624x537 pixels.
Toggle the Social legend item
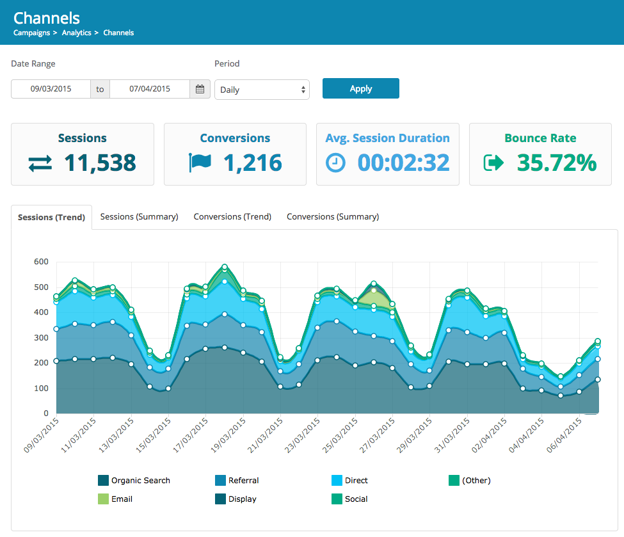(349, 499)
